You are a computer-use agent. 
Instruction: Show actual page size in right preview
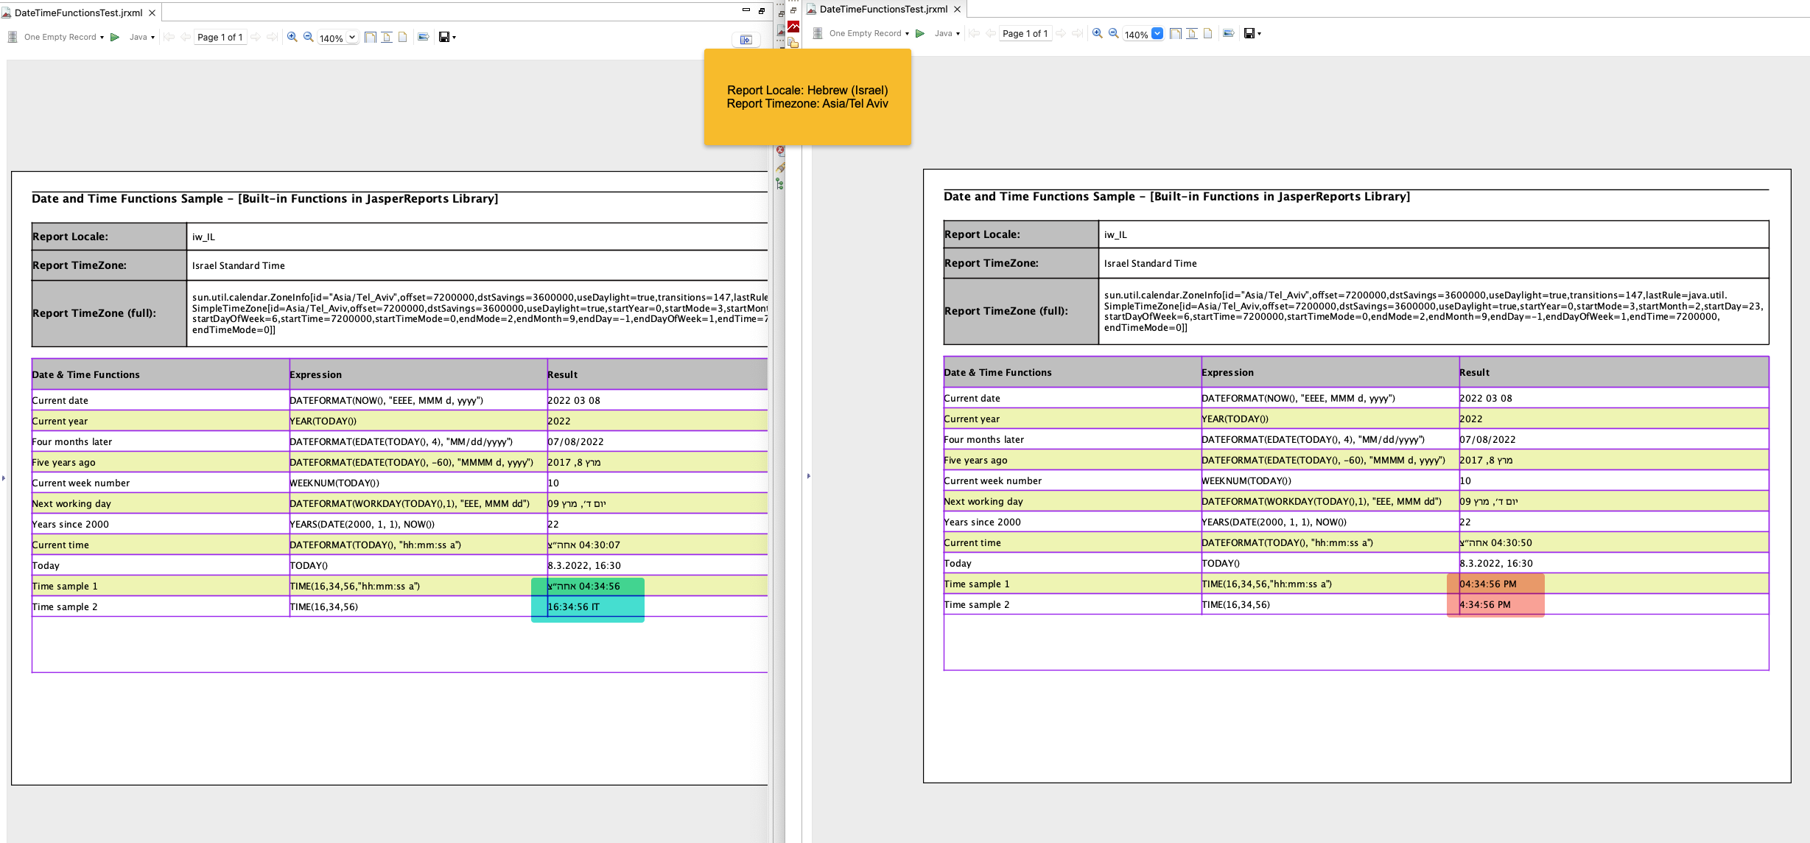coord(1208,33)
